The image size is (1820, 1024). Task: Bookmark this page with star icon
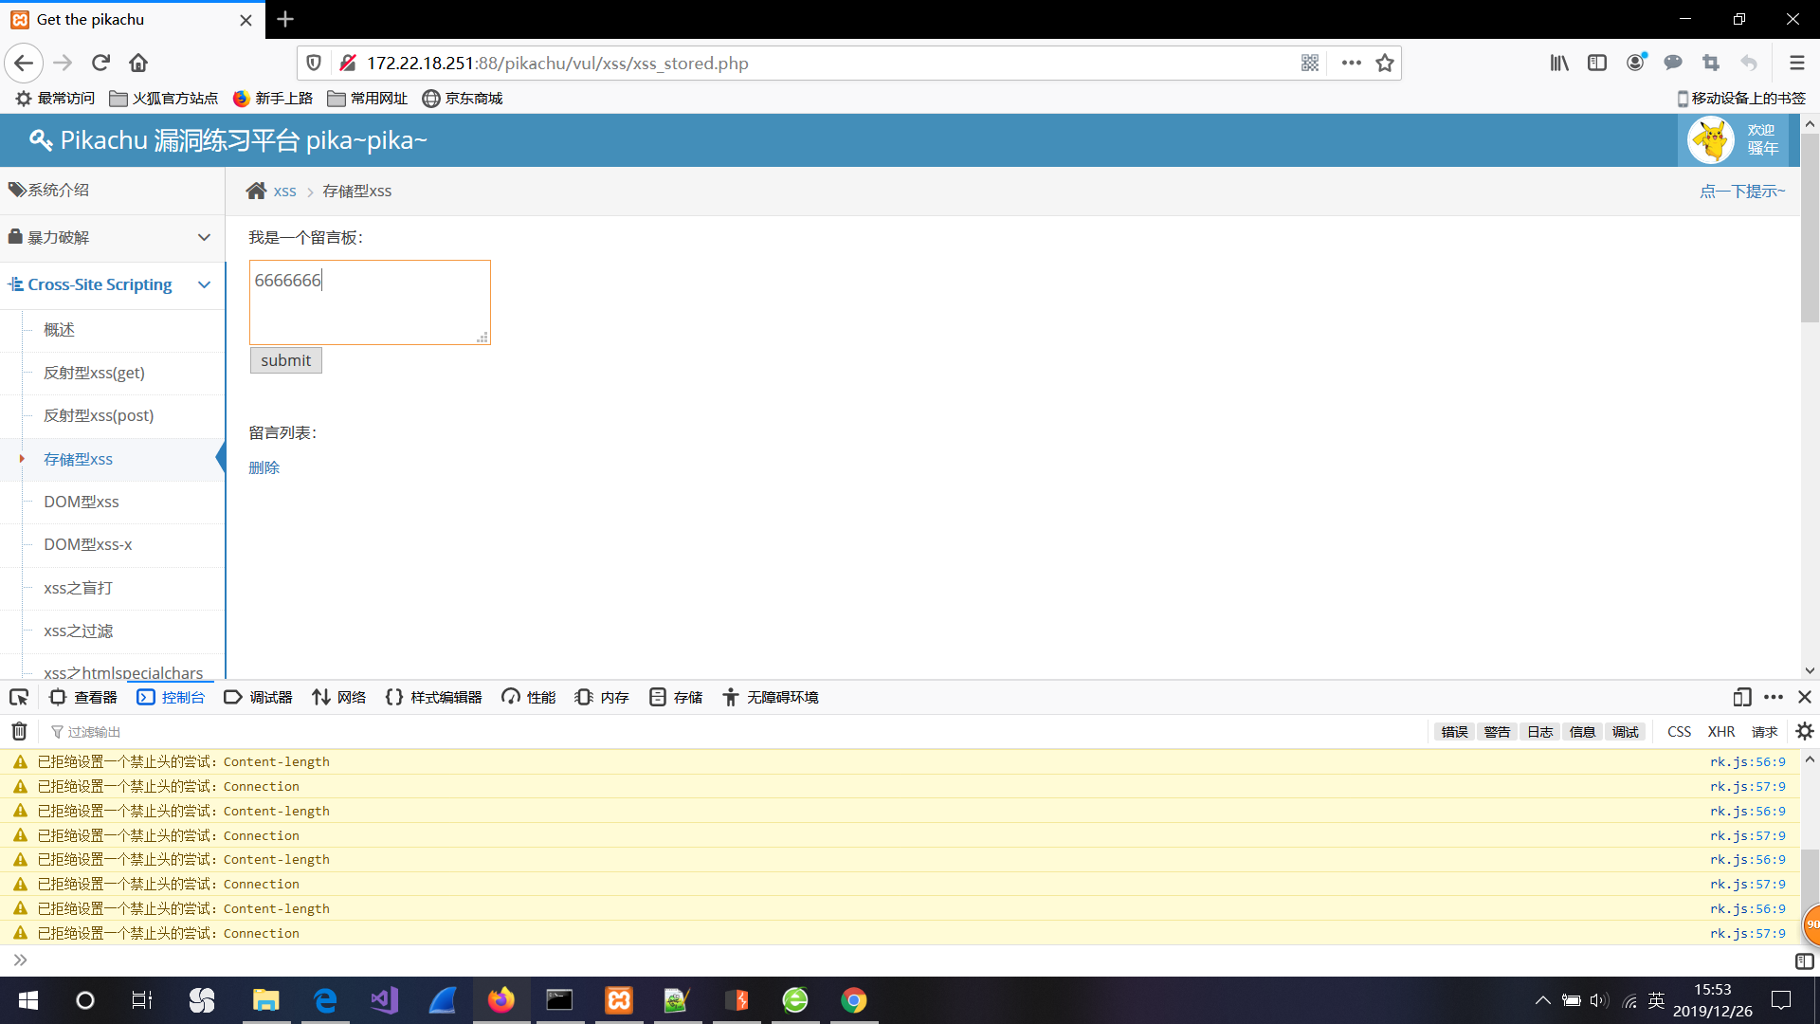pos(1385,63)
